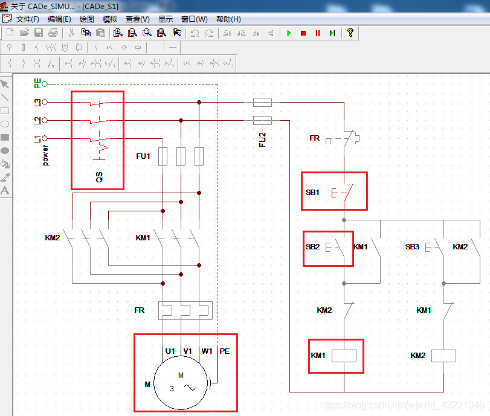The height and width of the screenshot is (416, 490).
Task: Click the zoom out magnifier icon
Action: [132, 33]
